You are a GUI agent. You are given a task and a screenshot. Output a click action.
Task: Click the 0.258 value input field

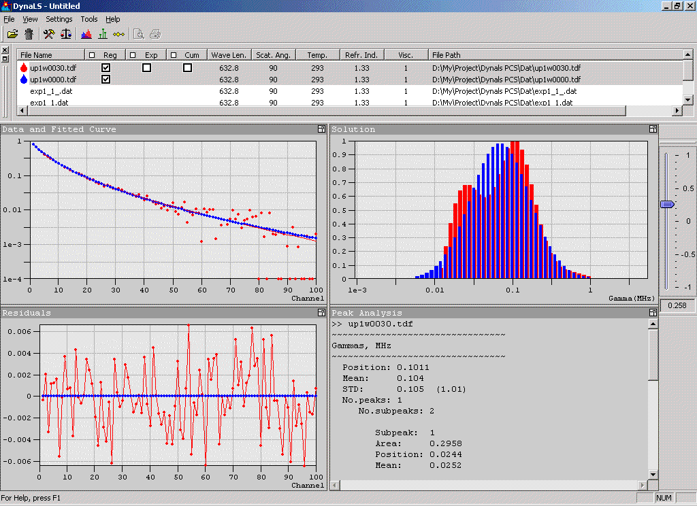[x=677, y=307]
